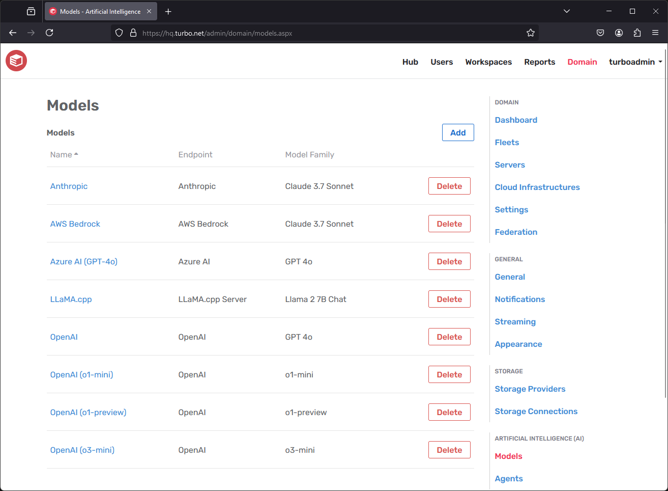Open Appearance in the sidebar
668x491 pixels.
[518, 344]
